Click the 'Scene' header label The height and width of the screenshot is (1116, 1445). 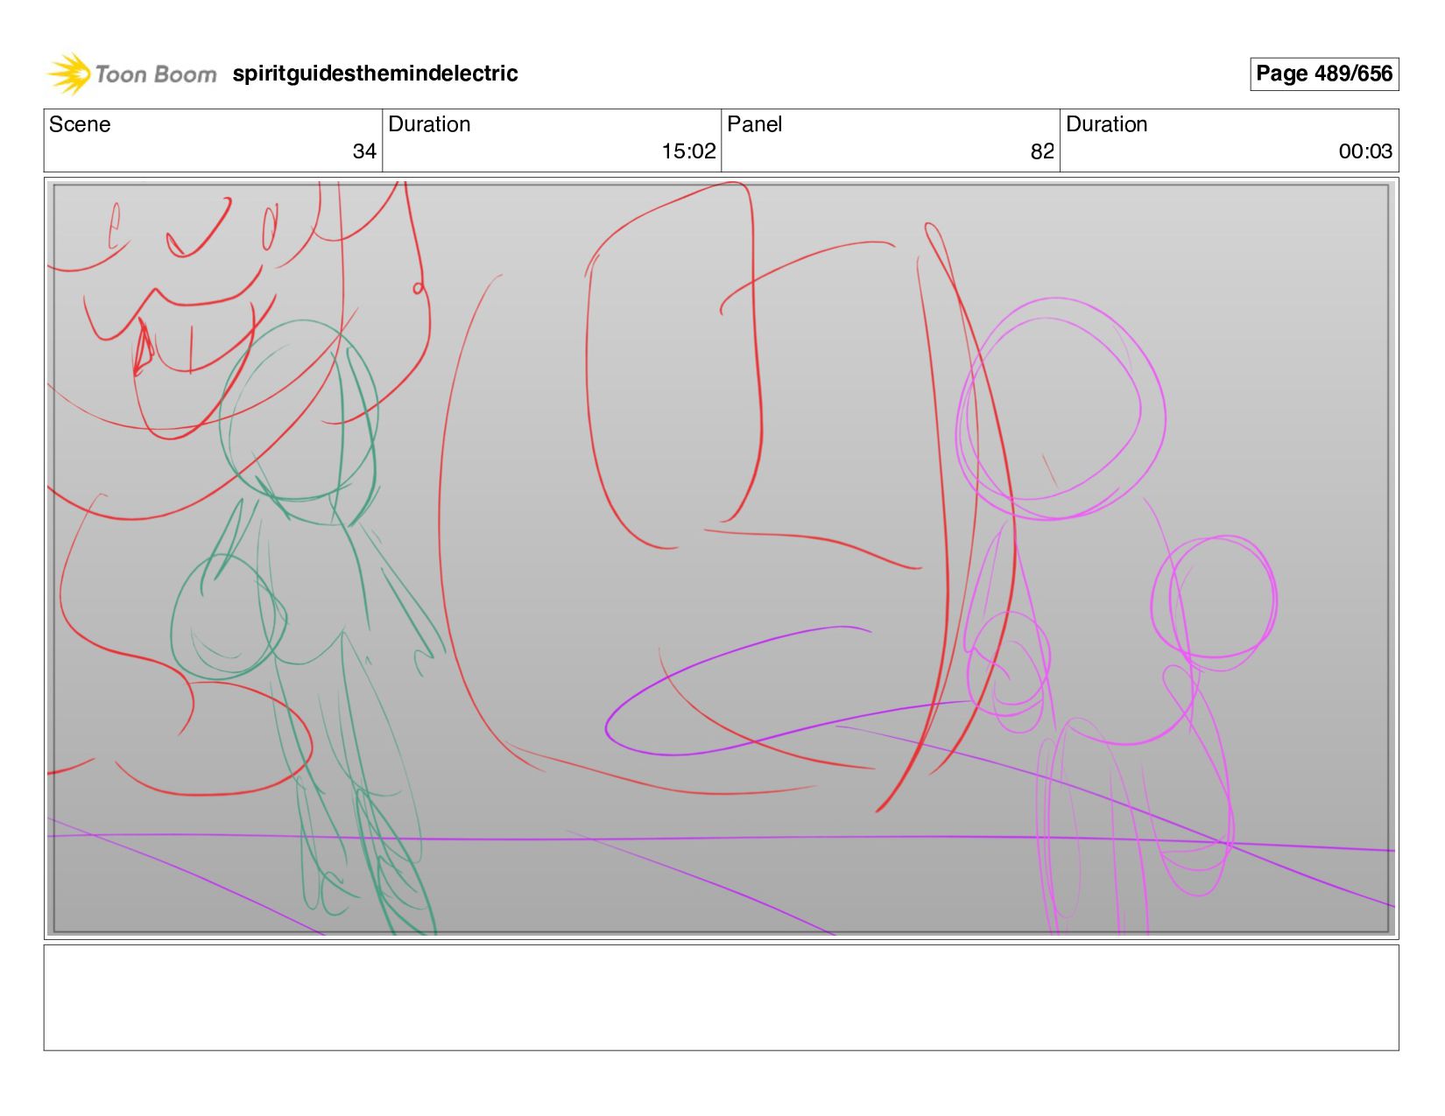[80, 124]
